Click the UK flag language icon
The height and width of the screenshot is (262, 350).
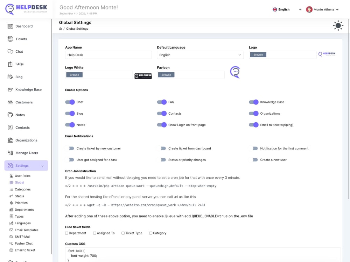pyautogui.click(x=275, y=9)
